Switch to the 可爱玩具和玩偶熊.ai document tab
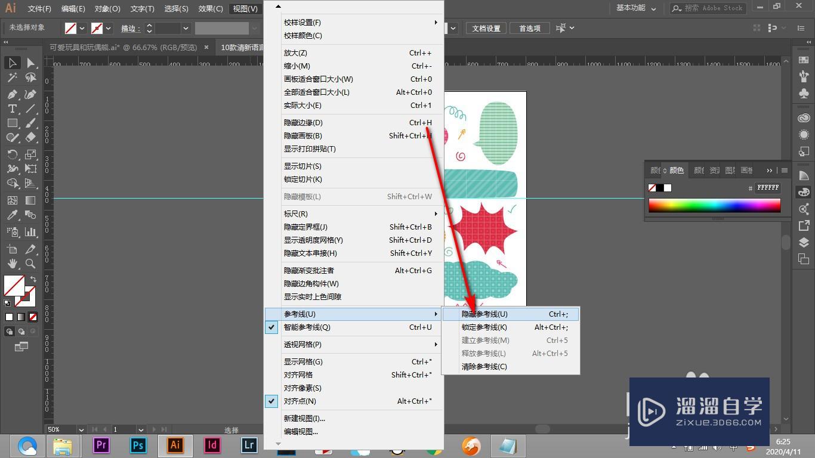Viewport: 815px width, 458px height. [123, 47]
